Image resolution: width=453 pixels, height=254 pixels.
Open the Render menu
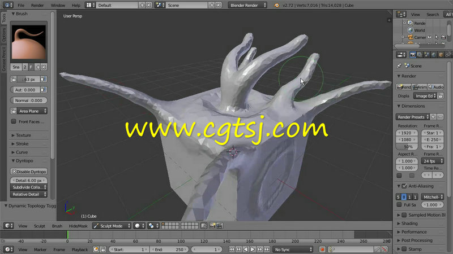pos(37,5)
